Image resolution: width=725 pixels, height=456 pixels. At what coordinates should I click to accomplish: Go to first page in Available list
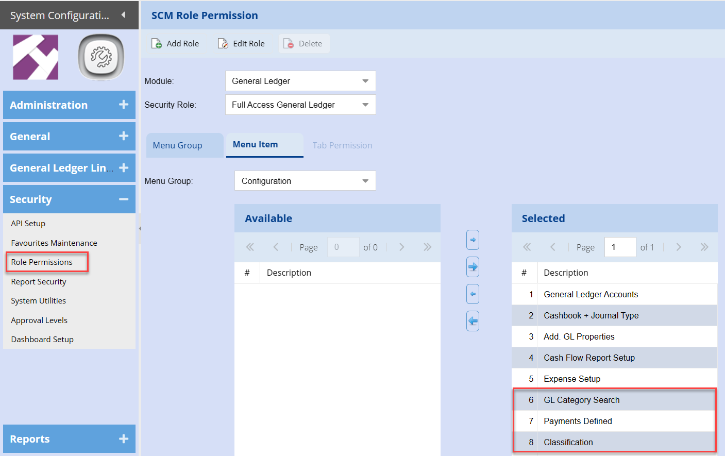click(250, 247)
